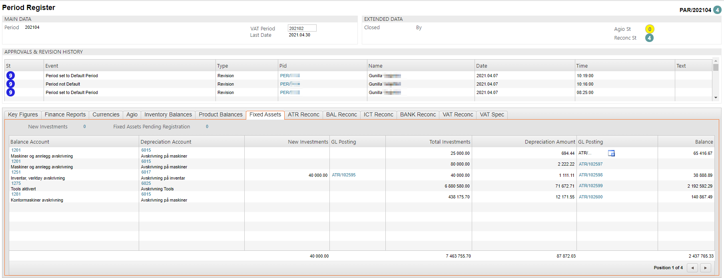This screenshot has height=278, width=724.
Task: Click the GL posting lookup icon in first row
Action: tap(611, 153)
